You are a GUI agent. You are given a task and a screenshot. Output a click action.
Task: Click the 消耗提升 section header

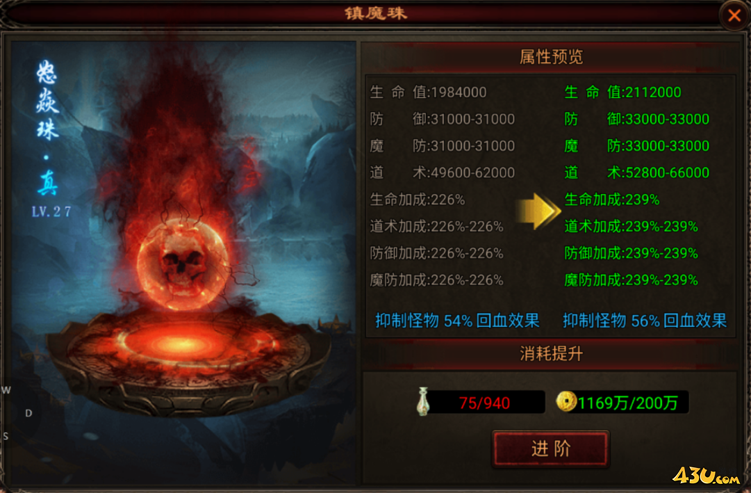pos(552,354)
